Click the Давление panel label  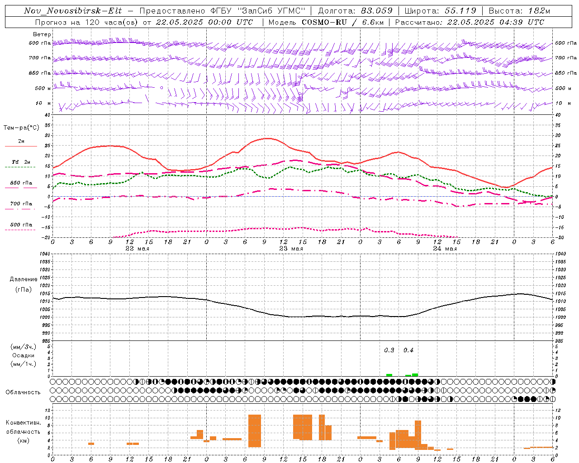(24, 279)
